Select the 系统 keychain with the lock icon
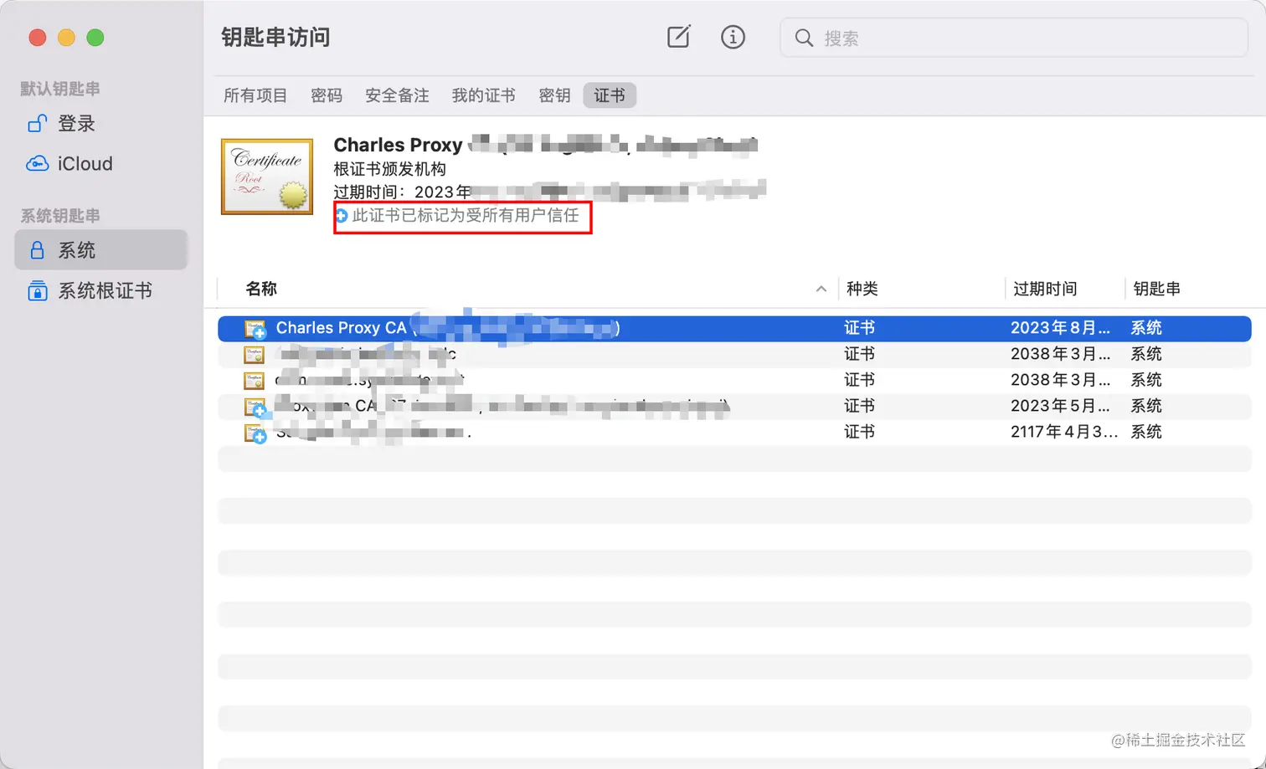The image size is (1266, 769). pos(77,249)
